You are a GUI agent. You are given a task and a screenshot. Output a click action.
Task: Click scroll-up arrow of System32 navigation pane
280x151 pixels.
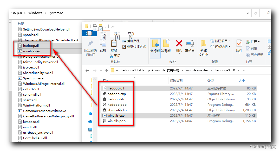click(10, 22)
